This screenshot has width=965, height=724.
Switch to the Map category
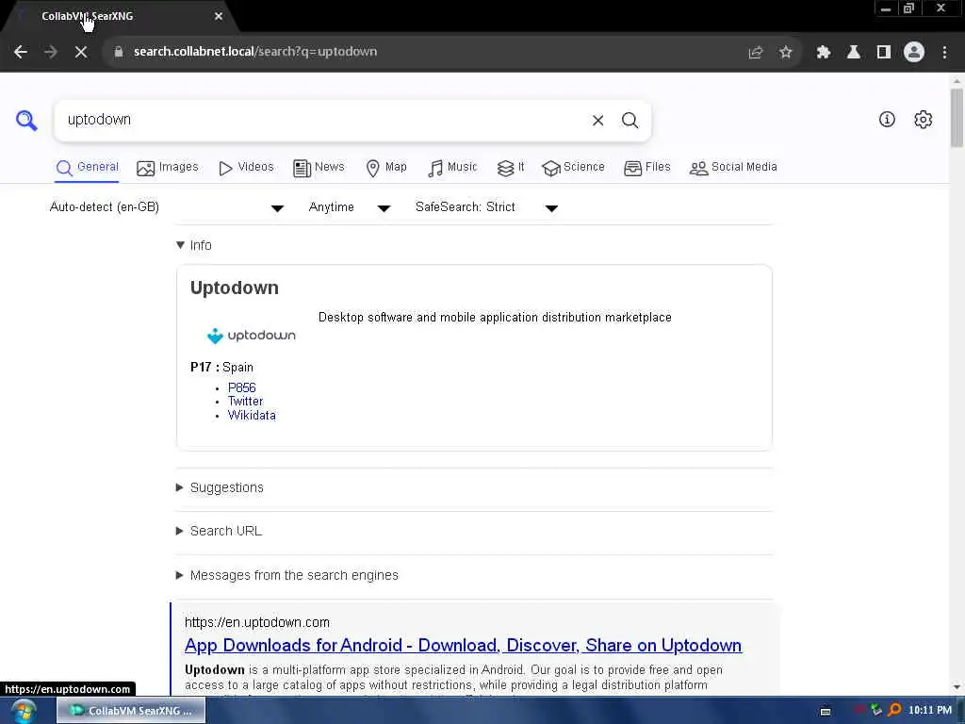coord(386,168)
